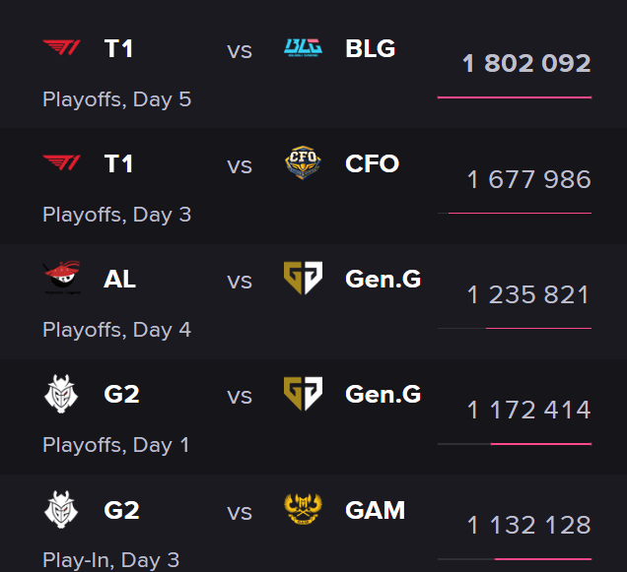
Task: Click G2 logo in GAM match
Action: 61,509
